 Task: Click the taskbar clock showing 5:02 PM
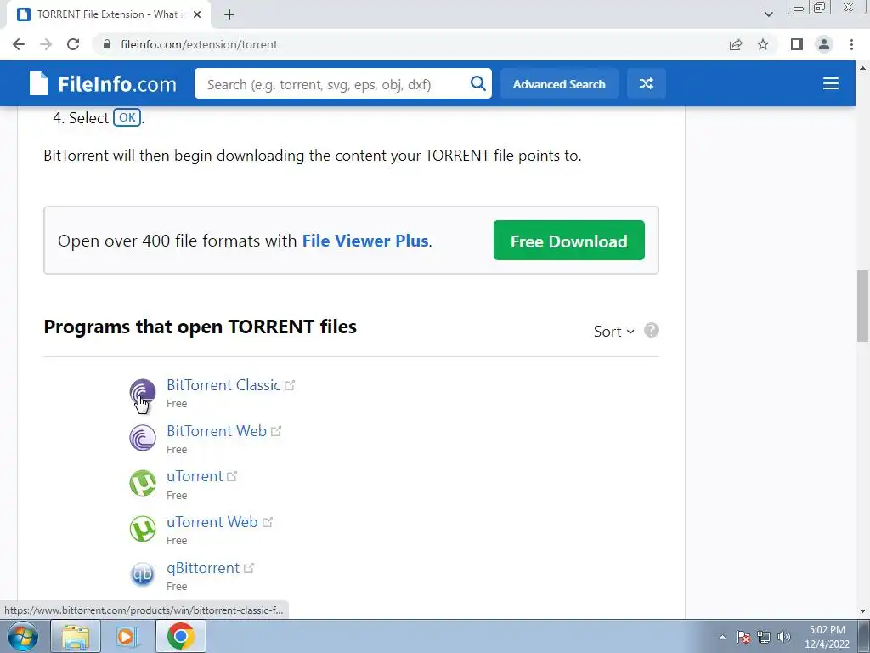[x=827, y=637]
